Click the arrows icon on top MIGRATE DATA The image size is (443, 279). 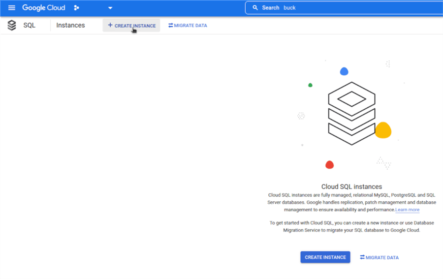(x=170, y=26)
